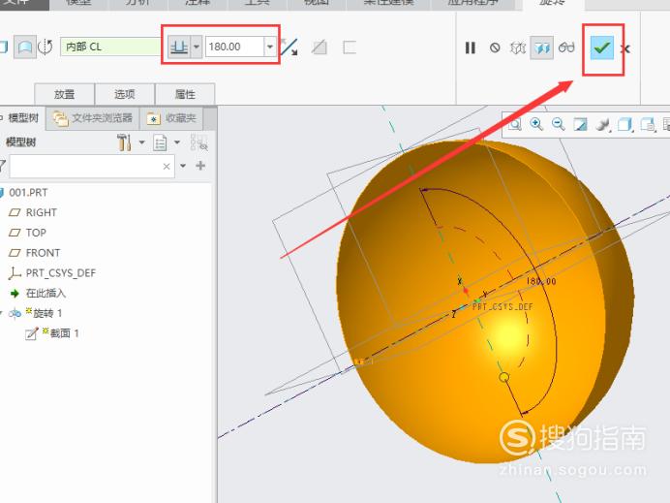Image resolution: width=670 pixels, height=503 pixels.
Task: Cancel the revolve feature with X
Action: (625, 48)
